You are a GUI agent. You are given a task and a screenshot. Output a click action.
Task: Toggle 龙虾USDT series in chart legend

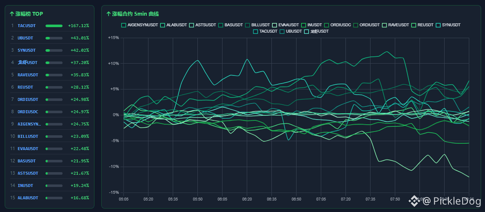tap(317, 31)
